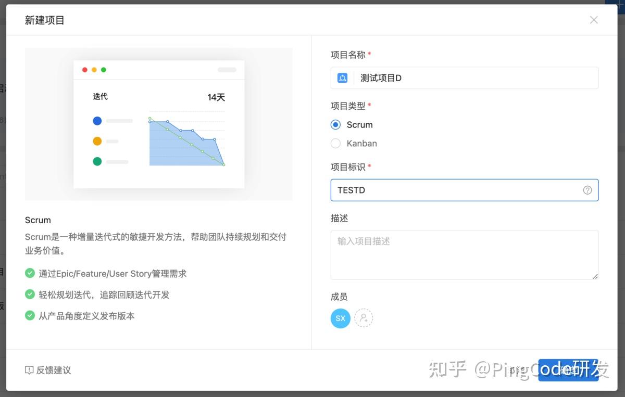Viewport: 625px width, 397px height.
Task: Select the Kanban project type radio button
Action: pos(336,143)
